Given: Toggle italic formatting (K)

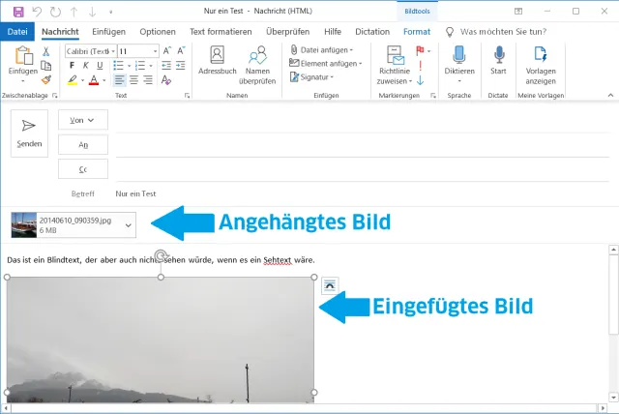Looking at the screenshot, I should 86,66.
